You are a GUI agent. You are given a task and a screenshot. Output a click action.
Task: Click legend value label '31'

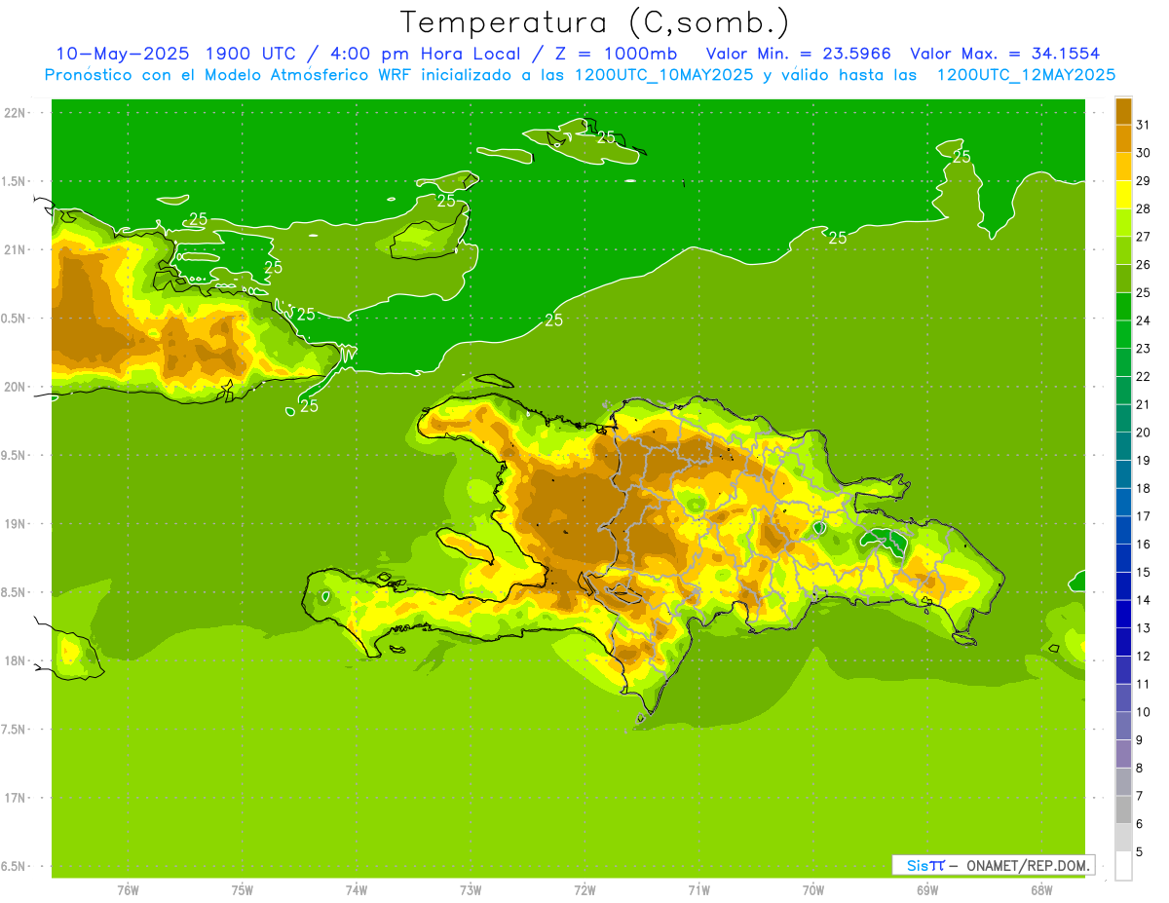(1143, 125)
